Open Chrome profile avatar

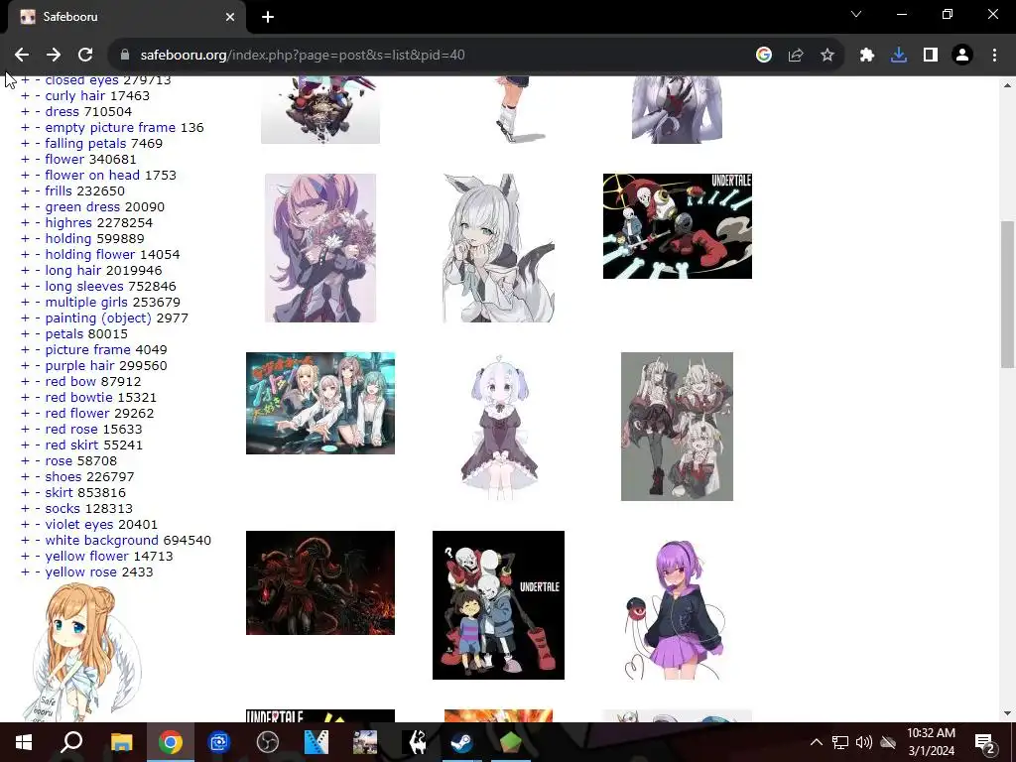pyautogui.click(x=962, y=56)
